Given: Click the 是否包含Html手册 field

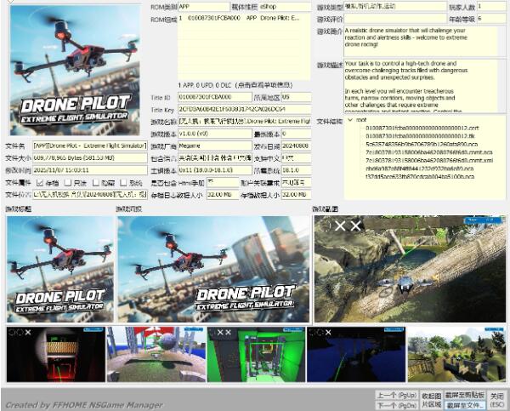Looking at the screenshot, I should 223,182.
